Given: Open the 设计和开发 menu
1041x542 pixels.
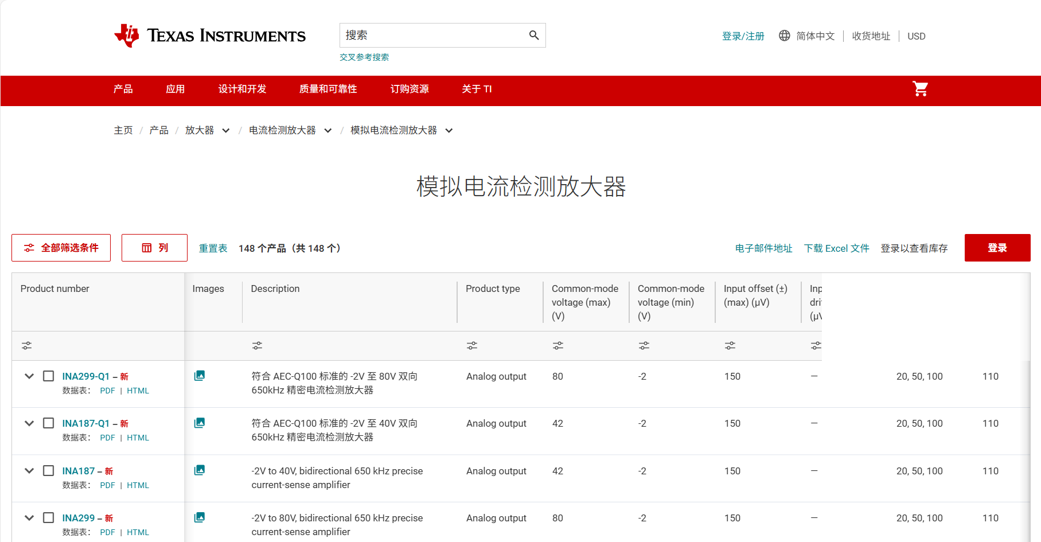Looking at the screenshot, I should point(242,89).
